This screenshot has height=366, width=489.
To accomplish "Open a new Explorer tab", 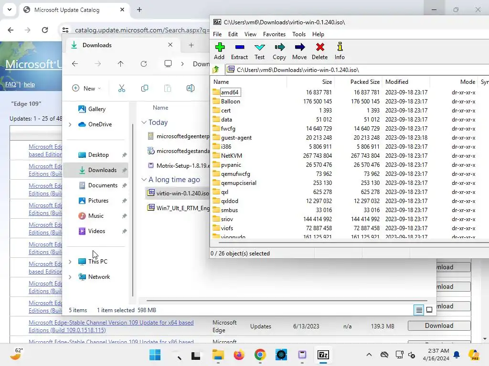I will (x=191, y=45).
